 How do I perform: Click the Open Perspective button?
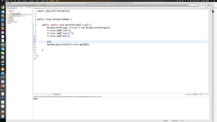200,5
